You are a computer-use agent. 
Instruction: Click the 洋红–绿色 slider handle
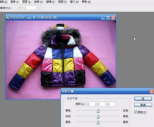(98, 116)
